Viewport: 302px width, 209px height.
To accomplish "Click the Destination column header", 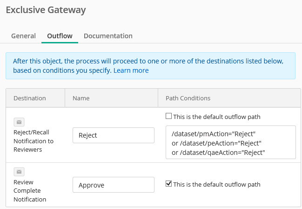I will point(30,98).
